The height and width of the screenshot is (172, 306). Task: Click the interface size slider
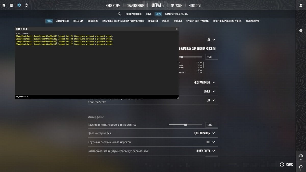pos(185,125)
